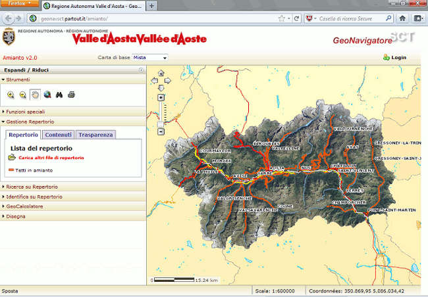Open the binoculars search tool
Image resolution: width=428 pixels, height=297 pixels.
pos(59,95)
